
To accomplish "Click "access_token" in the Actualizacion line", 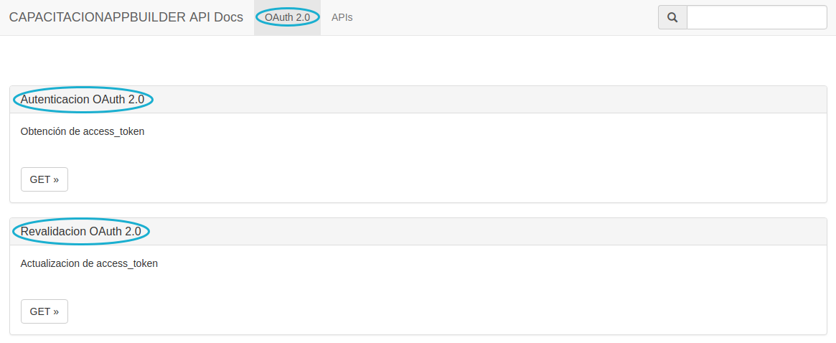I will tap(127, 263).
